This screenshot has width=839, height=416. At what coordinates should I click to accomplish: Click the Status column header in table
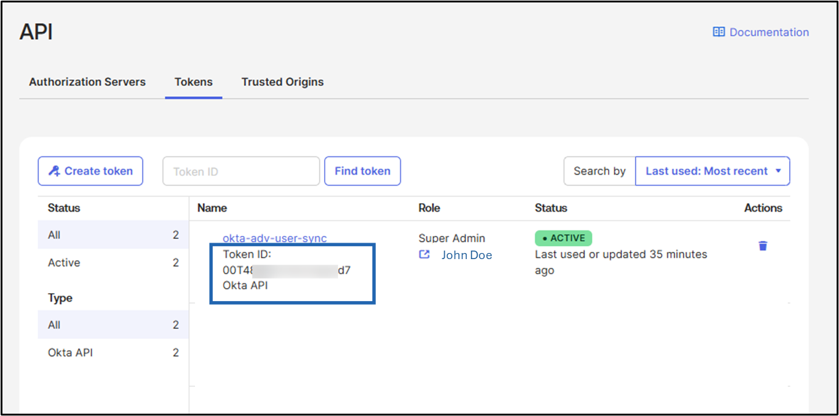click(x=551, y=208)
